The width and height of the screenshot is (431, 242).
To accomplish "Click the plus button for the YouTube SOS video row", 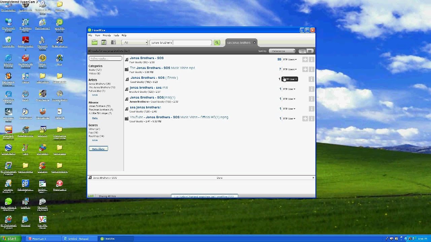I will (305, 119).
